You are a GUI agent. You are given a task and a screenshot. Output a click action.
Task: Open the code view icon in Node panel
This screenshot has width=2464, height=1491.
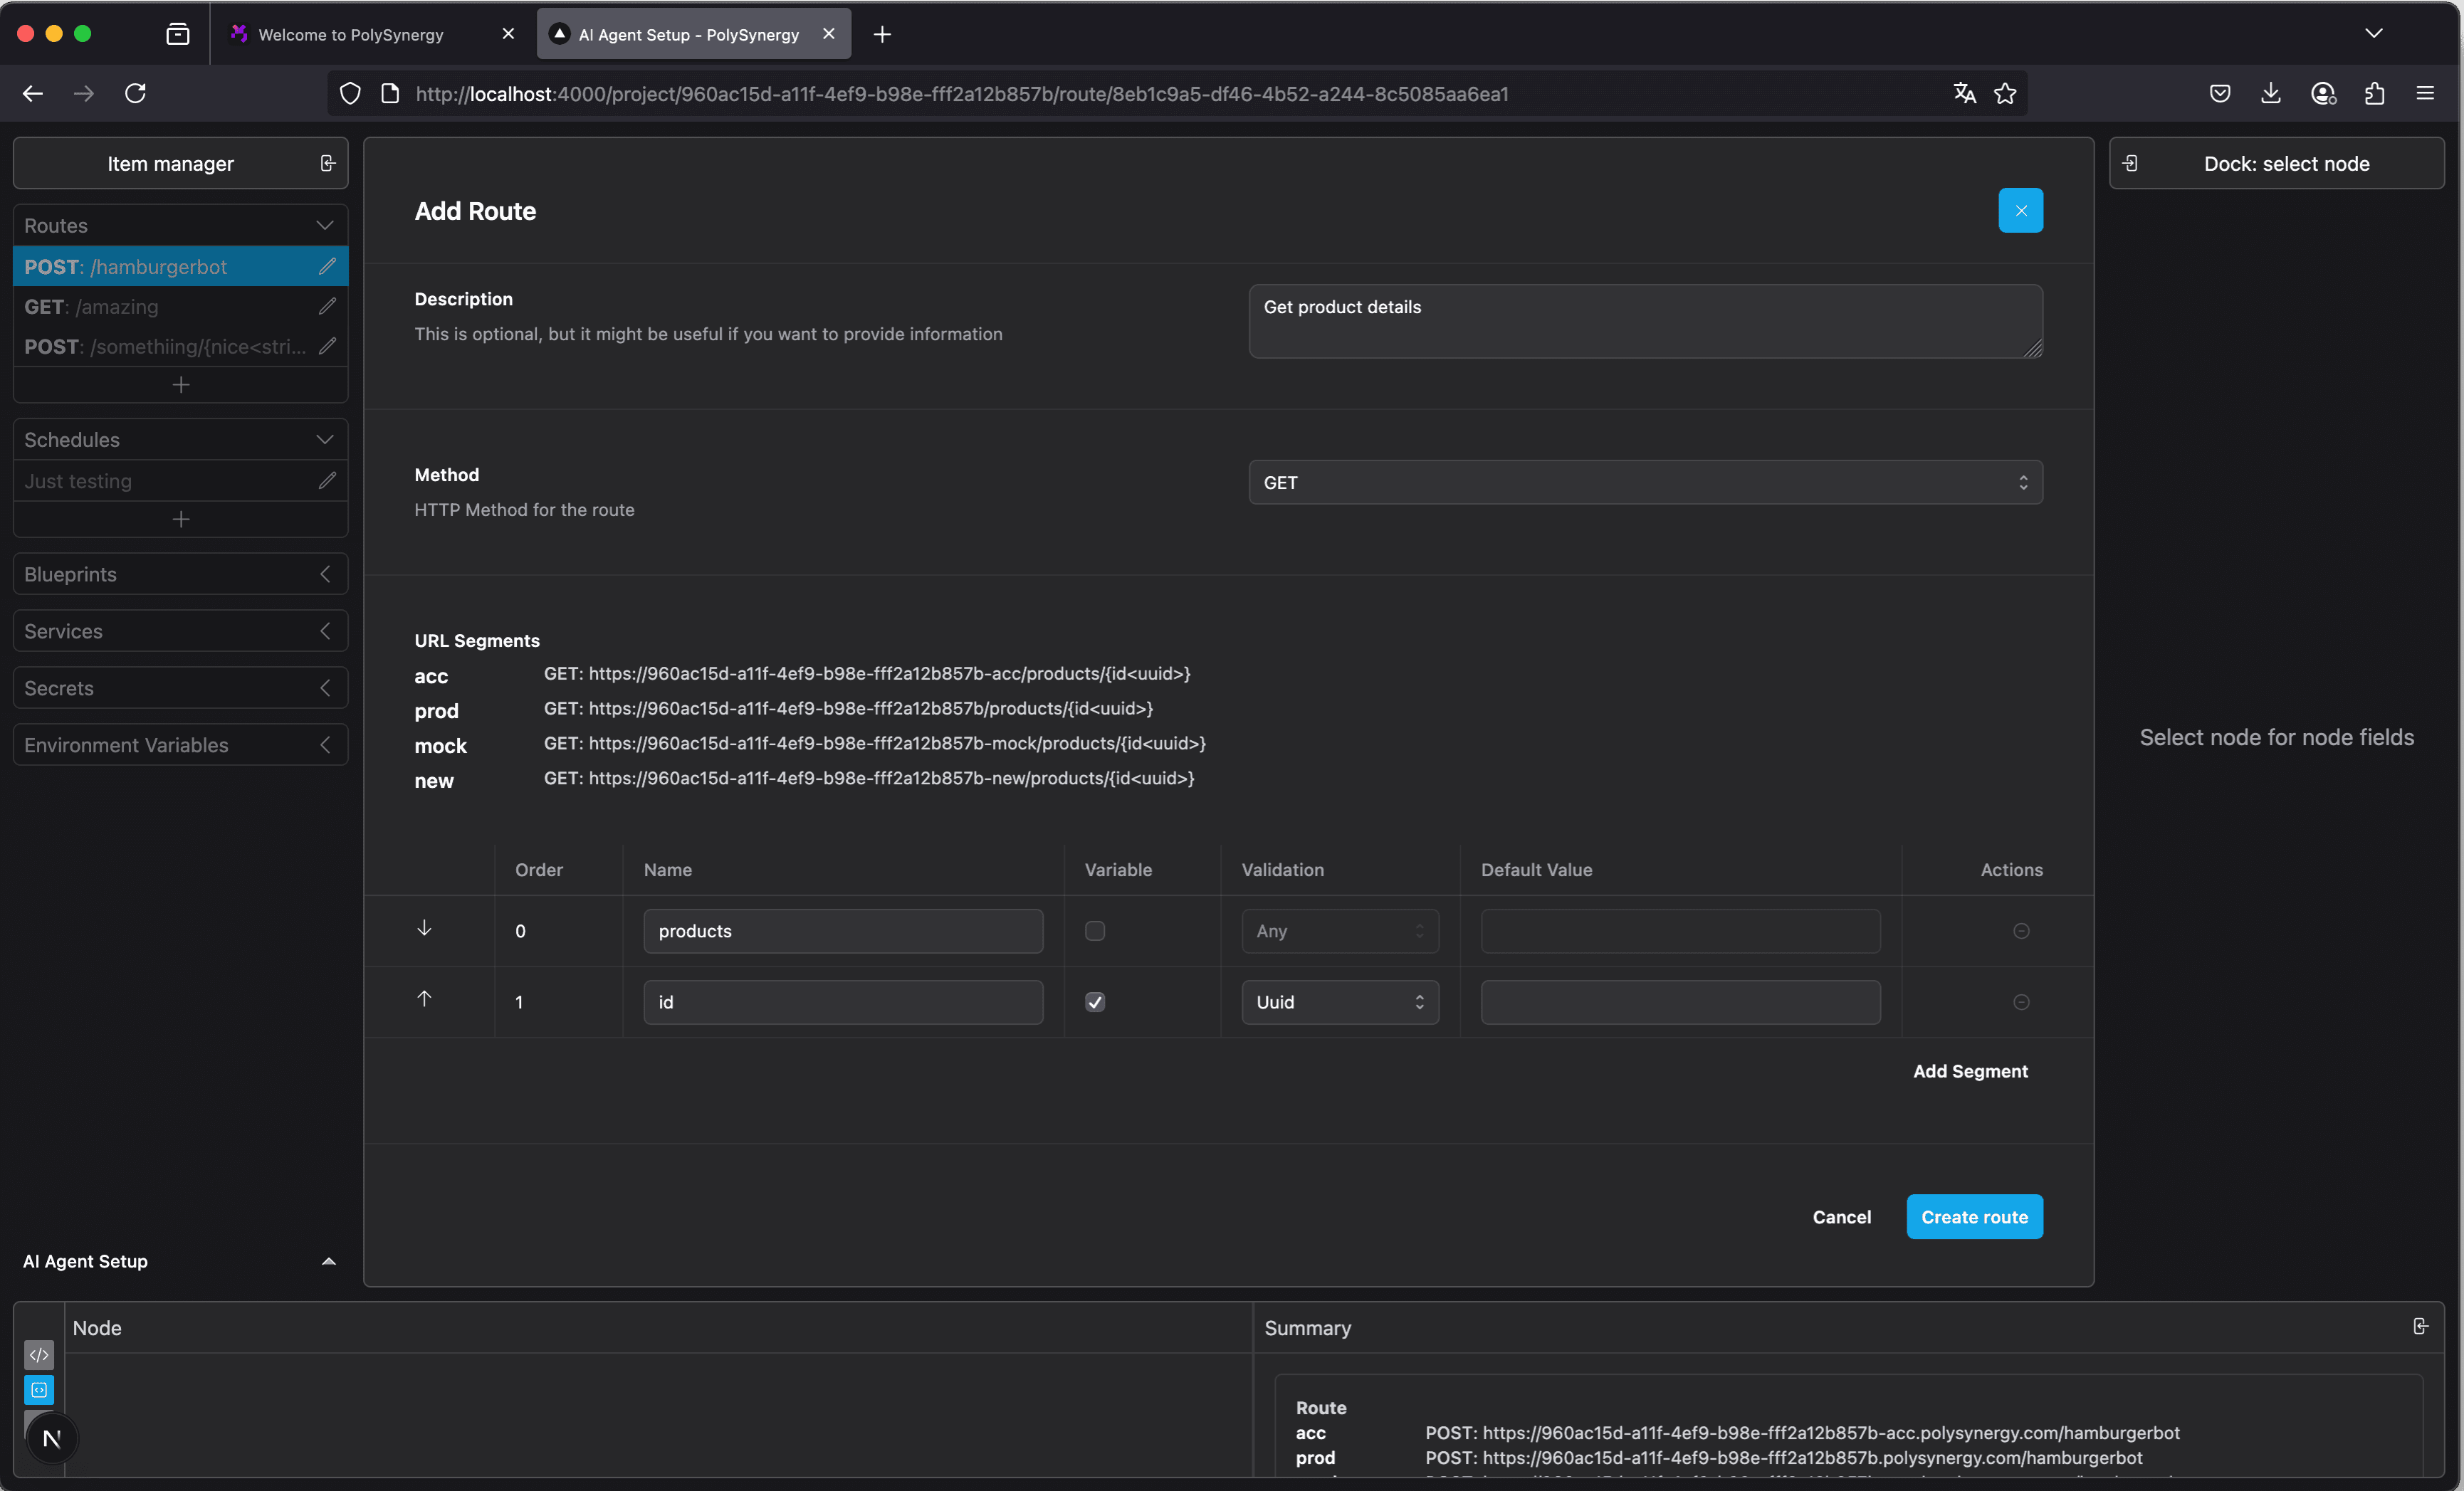point(39,1355)
